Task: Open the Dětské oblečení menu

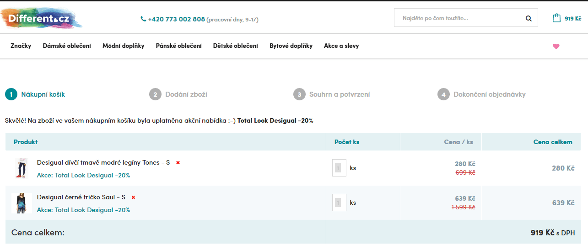Action: [x=235, y=46]
